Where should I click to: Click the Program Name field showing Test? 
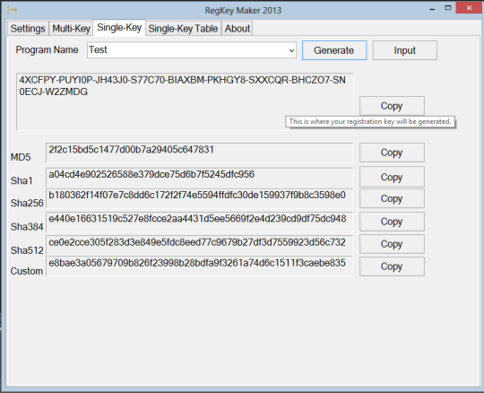click(x=192, y=50)
